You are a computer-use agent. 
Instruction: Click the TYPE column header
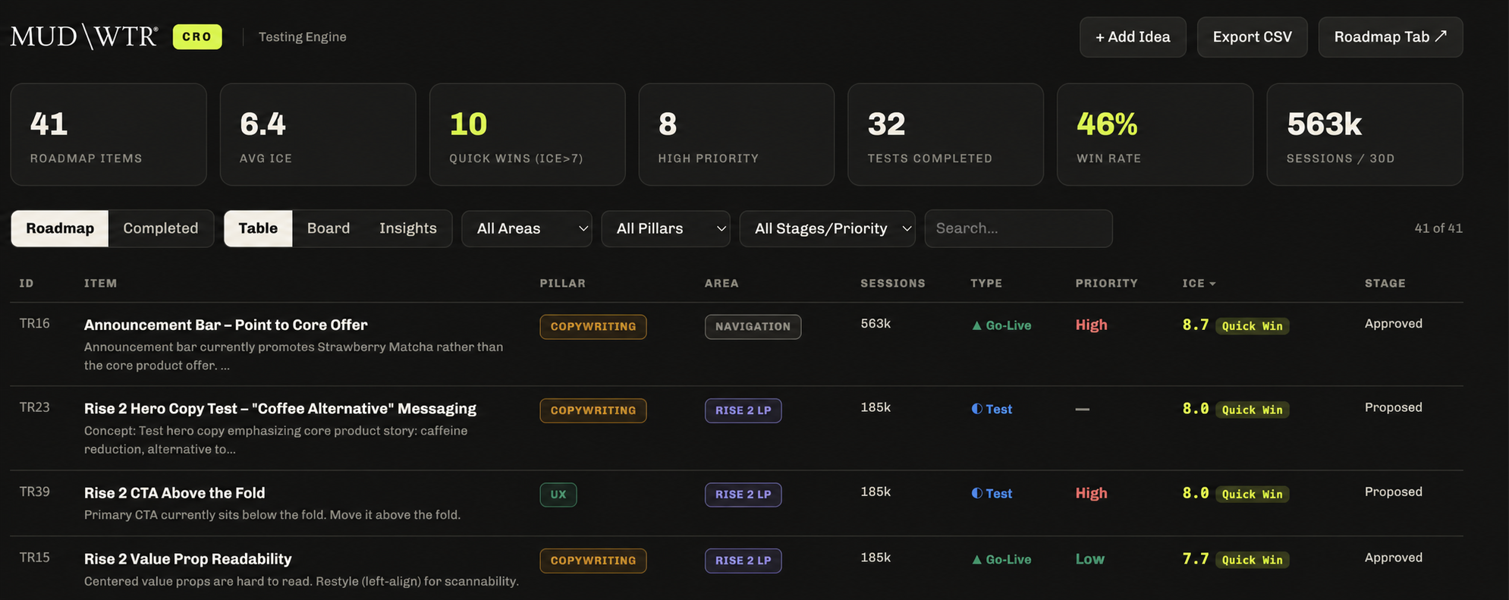tap(986, 283)
